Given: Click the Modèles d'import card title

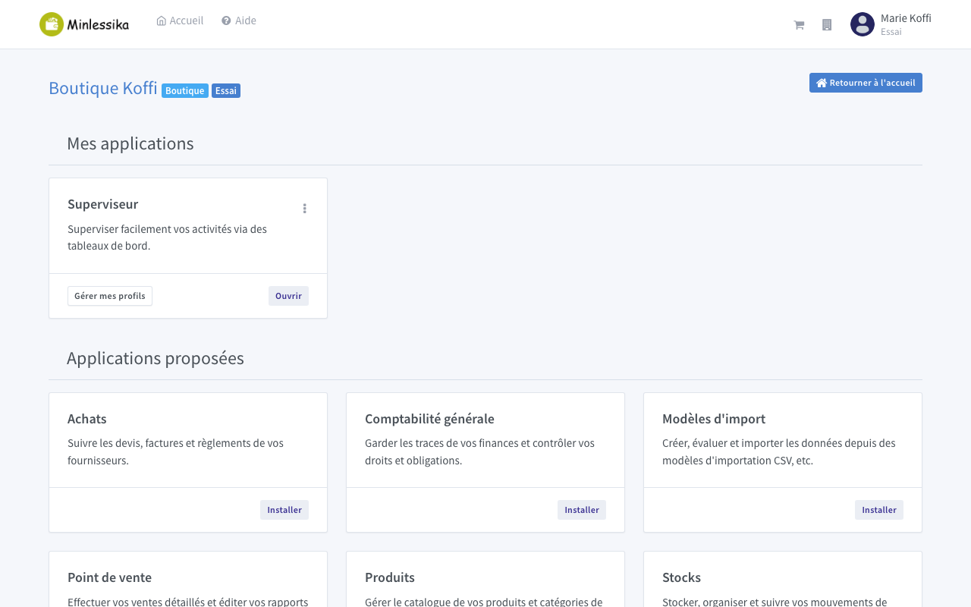Looking at the screenshot, I should click(x=714, y=419).
